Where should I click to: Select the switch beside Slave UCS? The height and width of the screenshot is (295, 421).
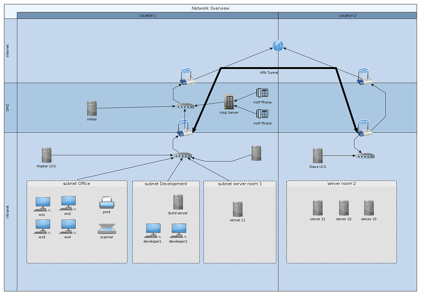(365, 156)
